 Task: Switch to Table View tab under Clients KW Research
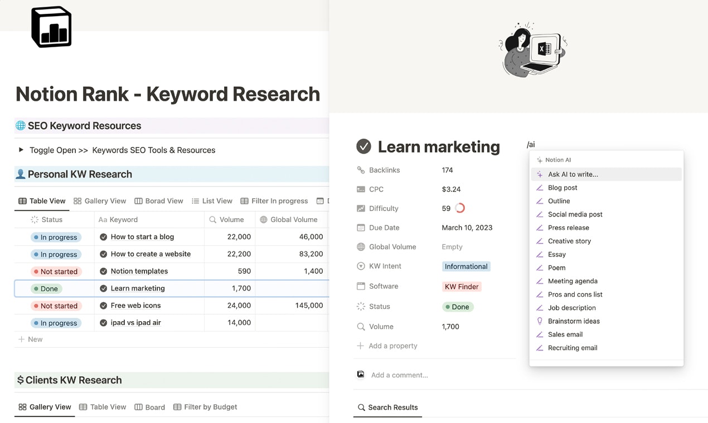click(103, 407)
